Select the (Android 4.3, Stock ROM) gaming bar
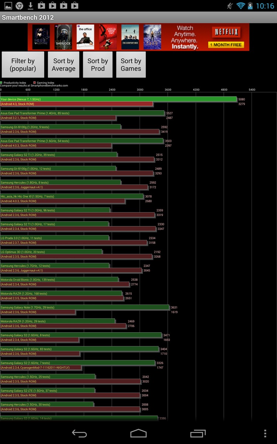 [76, 104]
